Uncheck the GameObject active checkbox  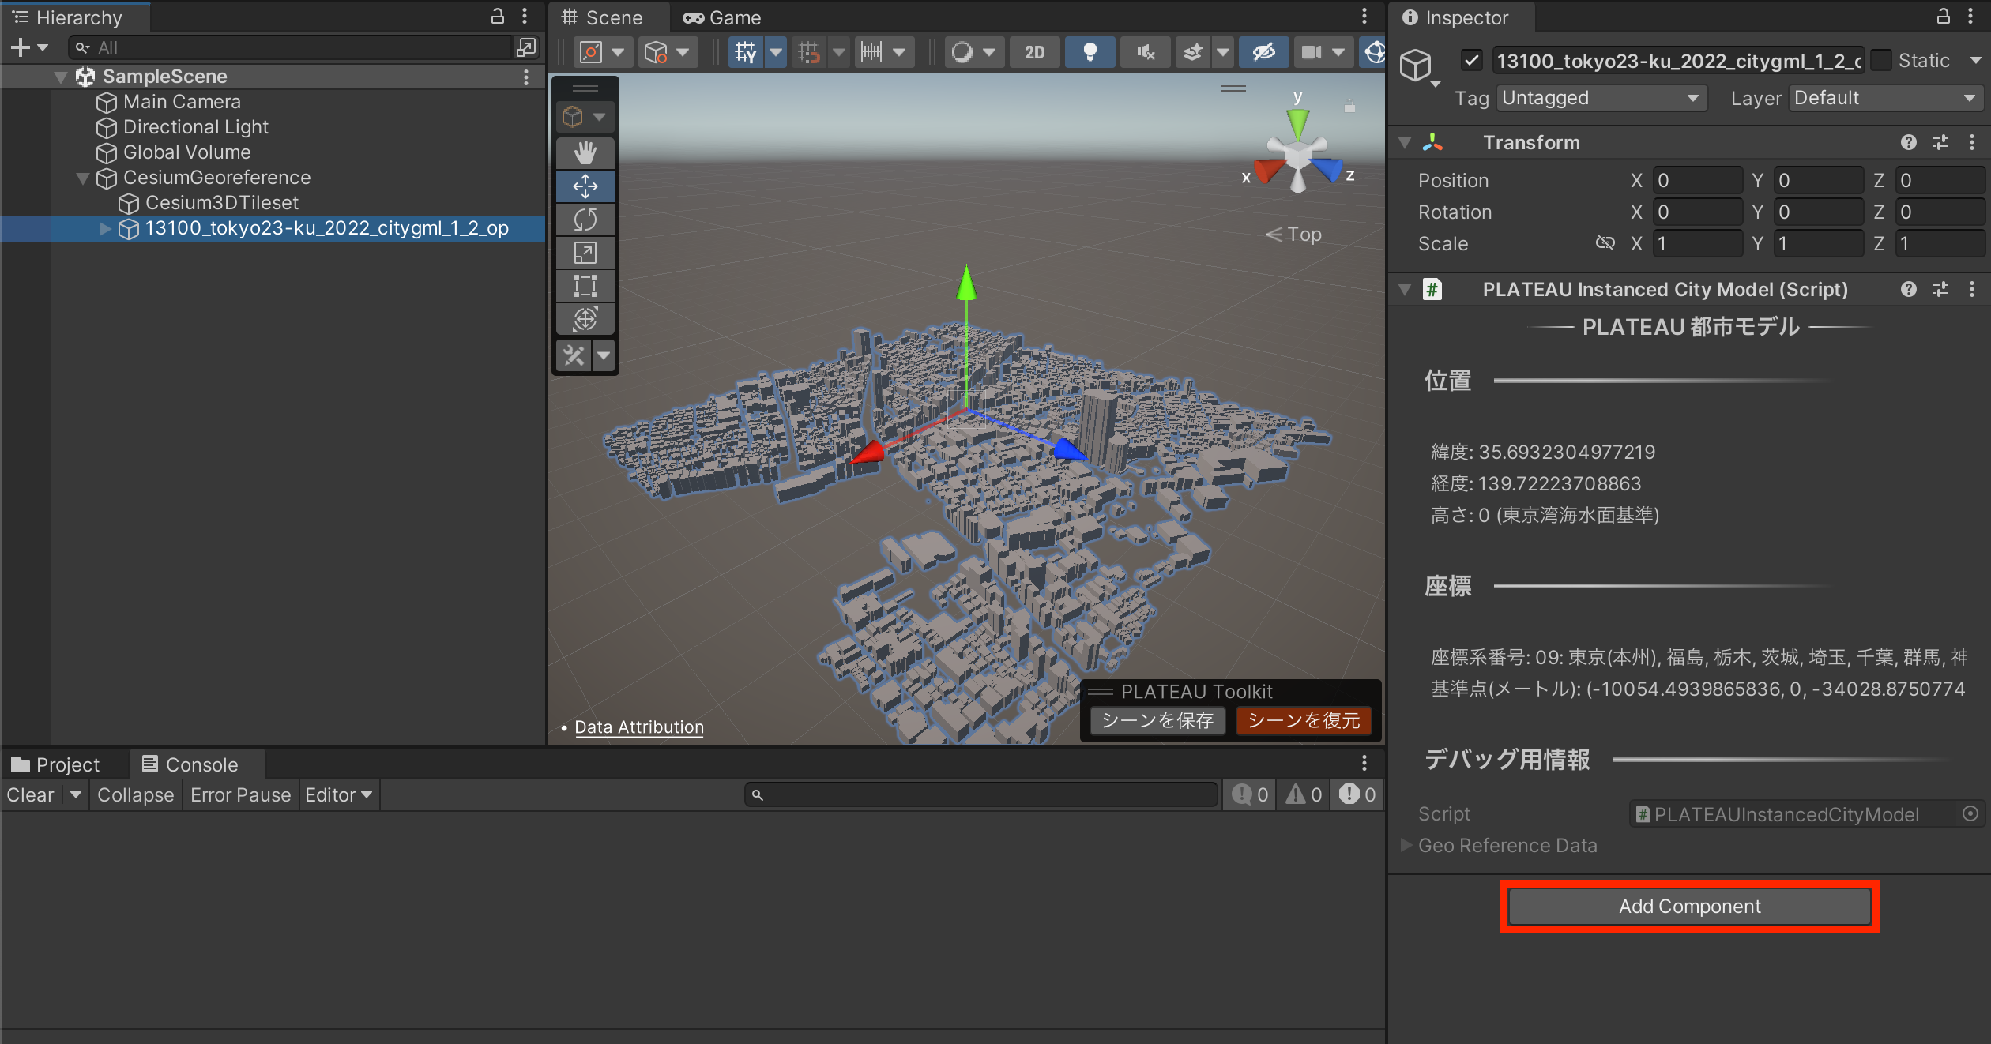tap(1471, 60)
